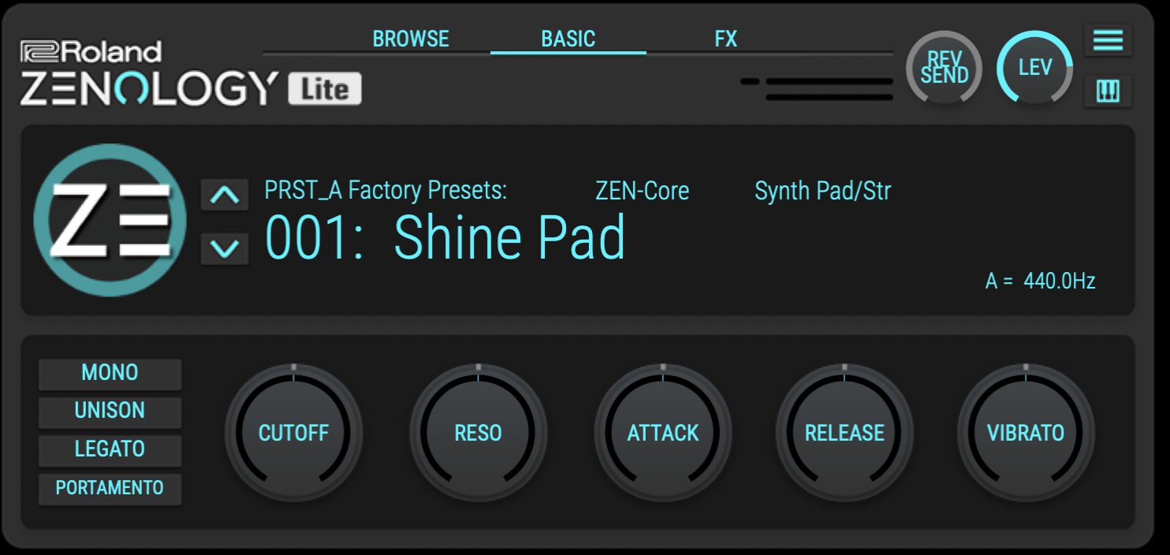Switch to the BROWSE tab

pos(411,39)
